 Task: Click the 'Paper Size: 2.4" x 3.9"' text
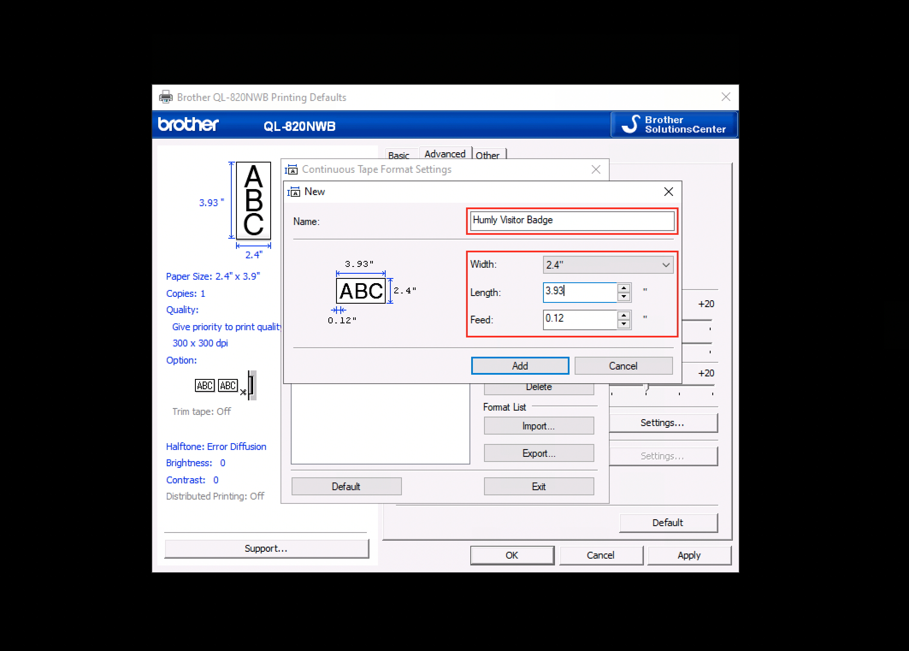tap(213, 276)
